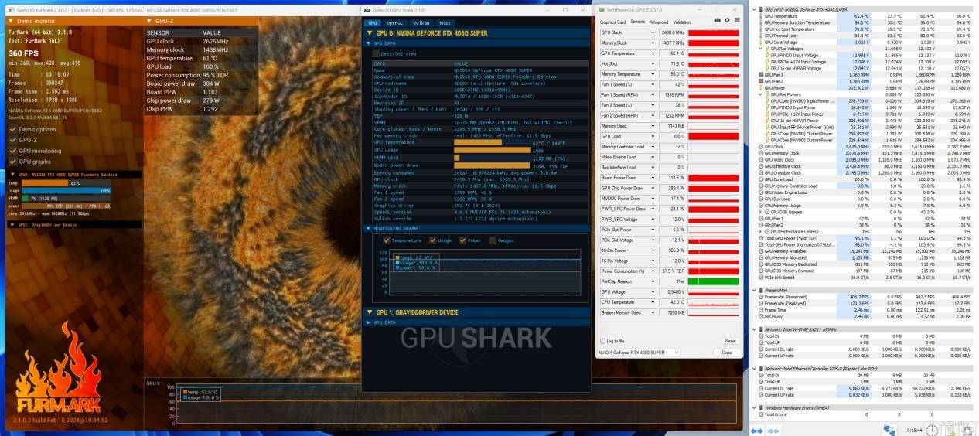Switch to Vulkan tab in GPU Shark
Image resolution: width=979 pixels, height=436 pixels.
pyautogui.click(x=421, y=23)
